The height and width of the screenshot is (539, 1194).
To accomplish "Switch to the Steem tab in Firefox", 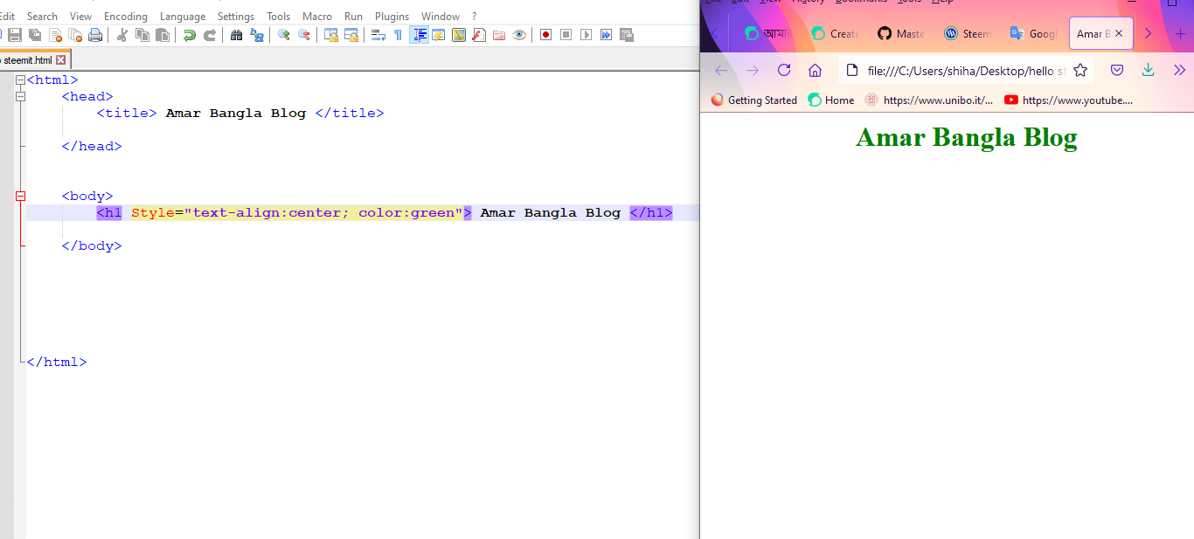I will [x=968, y=33].
